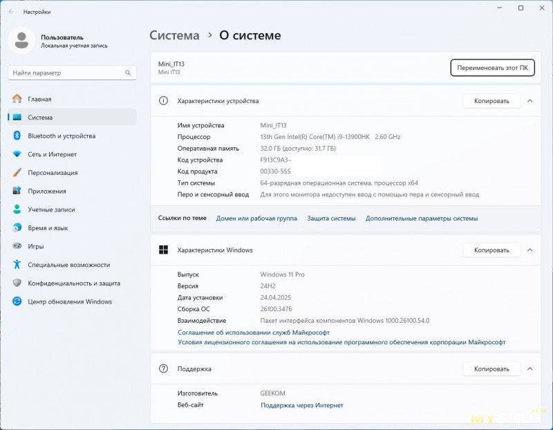Go to Персонализация settings
Viewport: 553px width, 430px height.
(x=72, y=173)
